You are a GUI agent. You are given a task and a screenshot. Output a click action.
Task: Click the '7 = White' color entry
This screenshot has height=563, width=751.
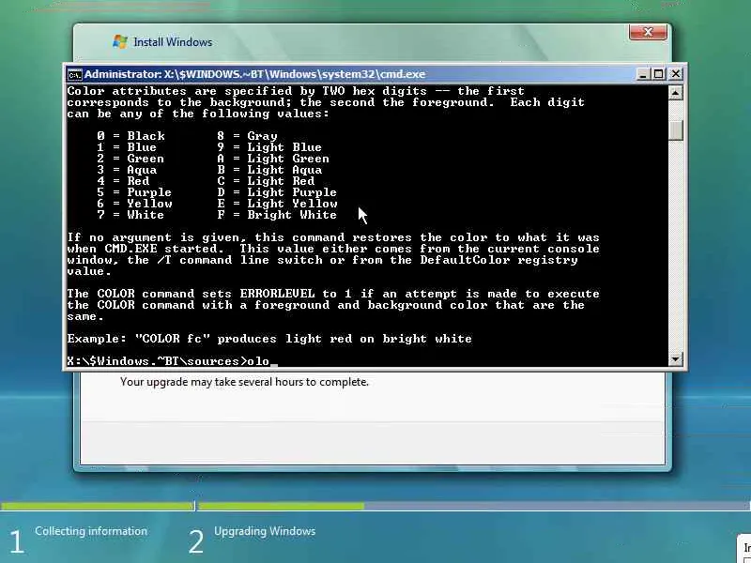130,215
